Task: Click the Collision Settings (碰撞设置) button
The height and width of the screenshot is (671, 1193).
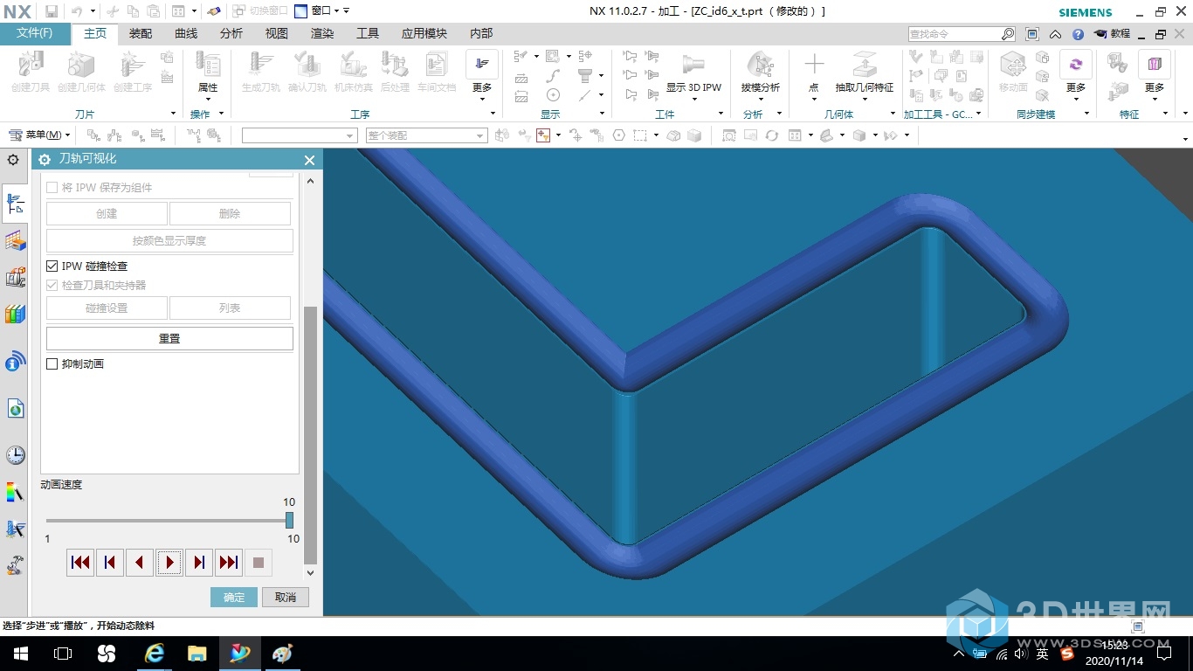Action: (x=107, y=308)
